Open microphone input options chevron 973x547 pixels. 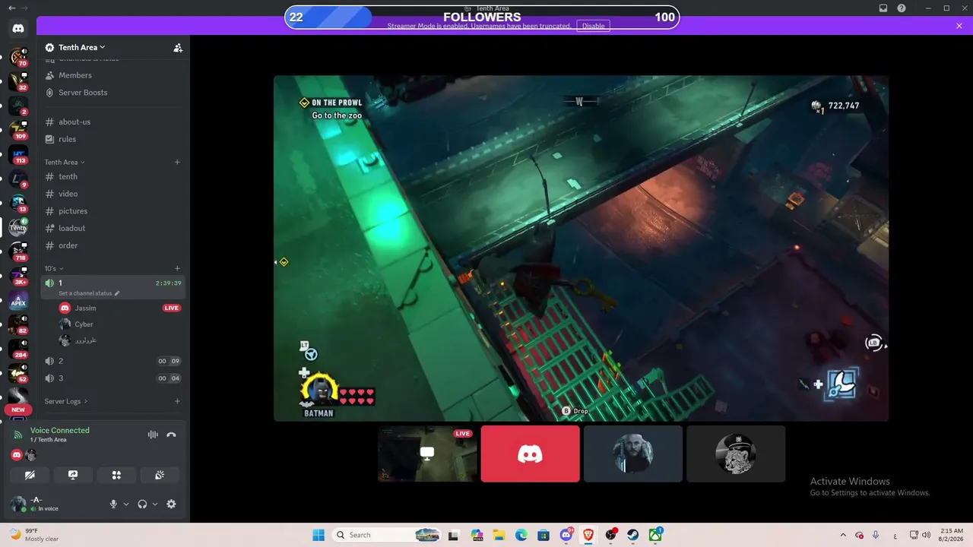126,504
